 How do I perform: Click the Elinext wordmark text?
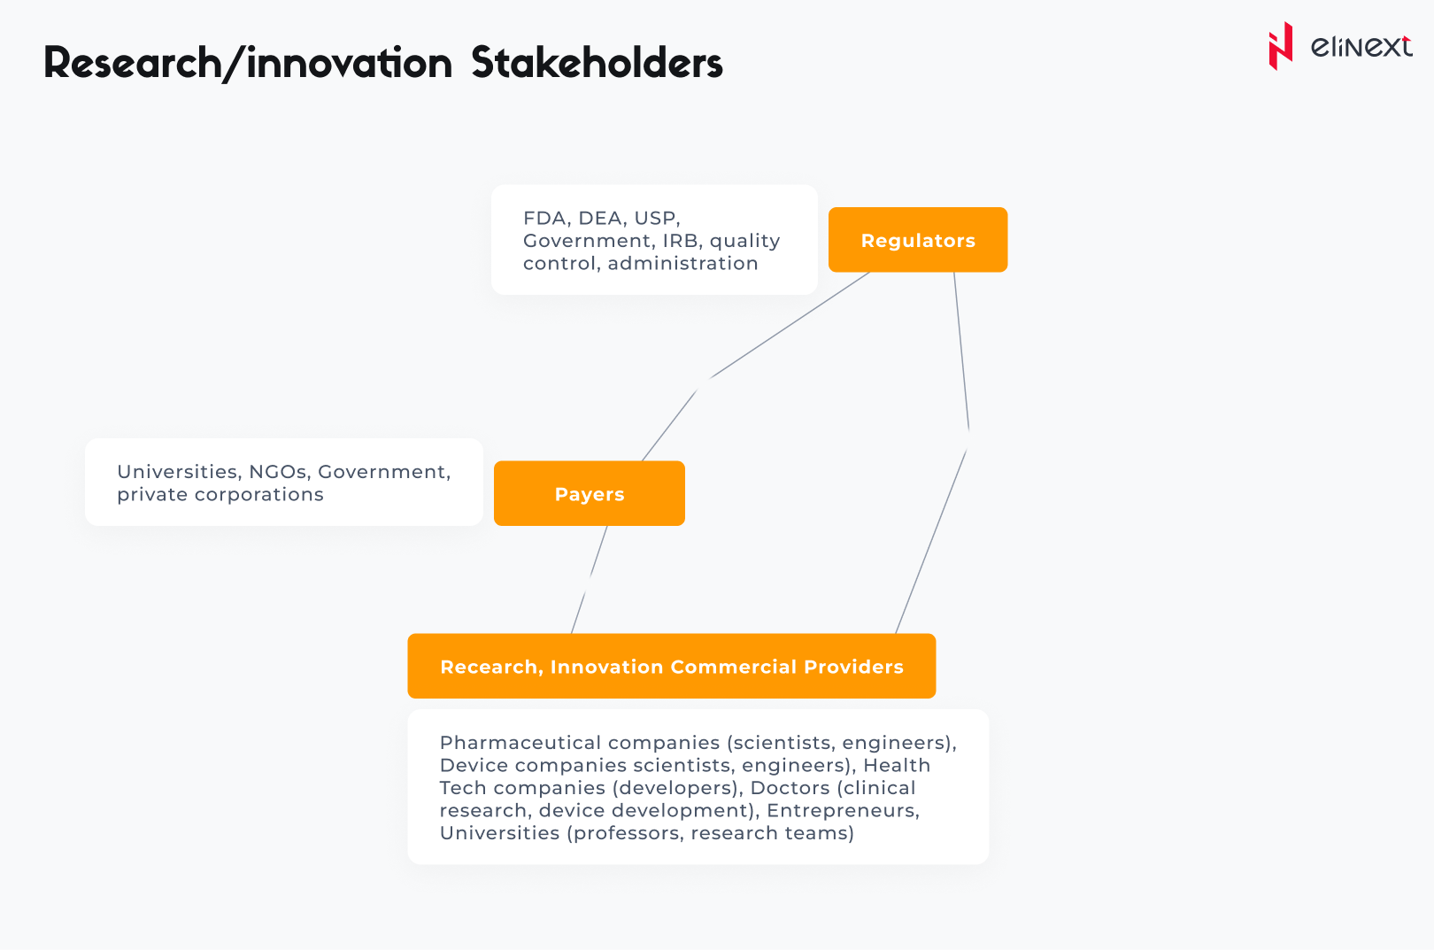(1361, 46)
